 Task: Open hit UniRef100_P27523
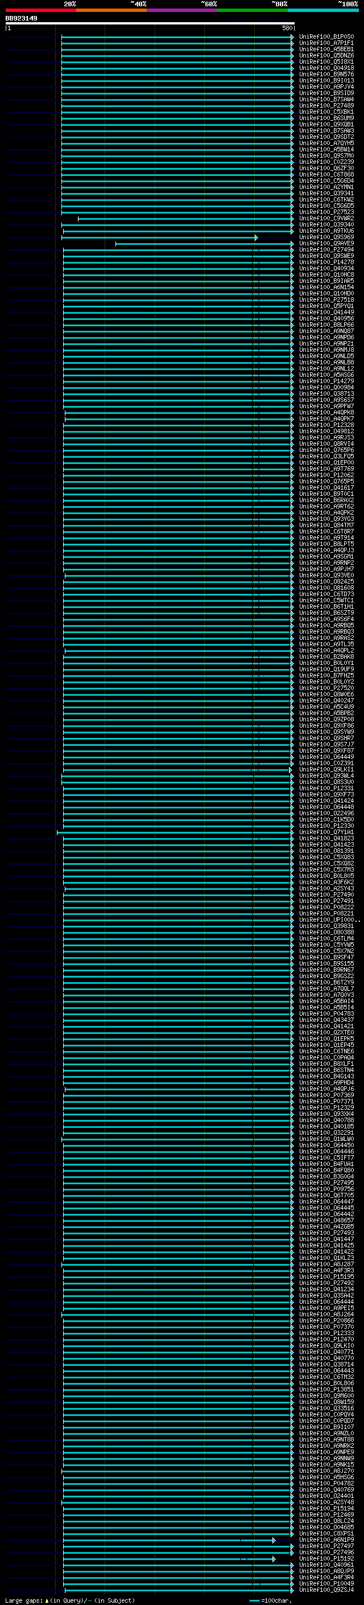[326, 212]
